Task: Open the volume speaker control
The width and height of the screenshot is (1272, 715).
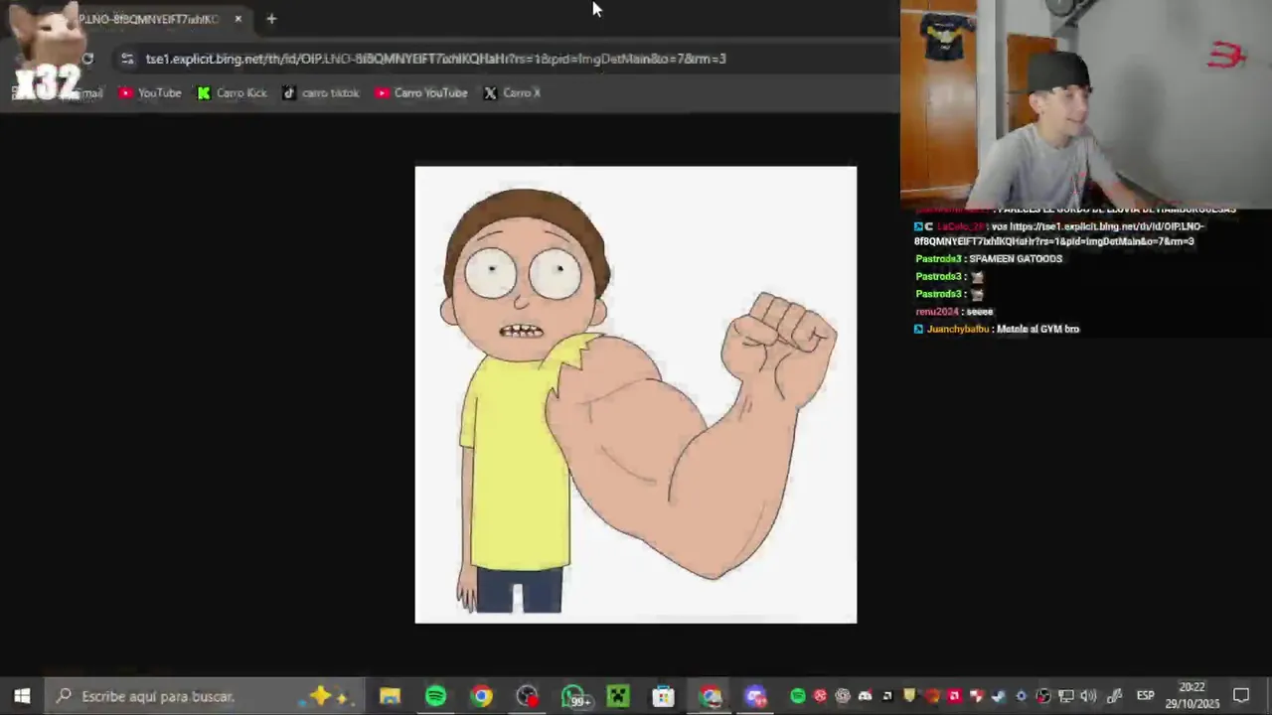Action: point(1088,696)
